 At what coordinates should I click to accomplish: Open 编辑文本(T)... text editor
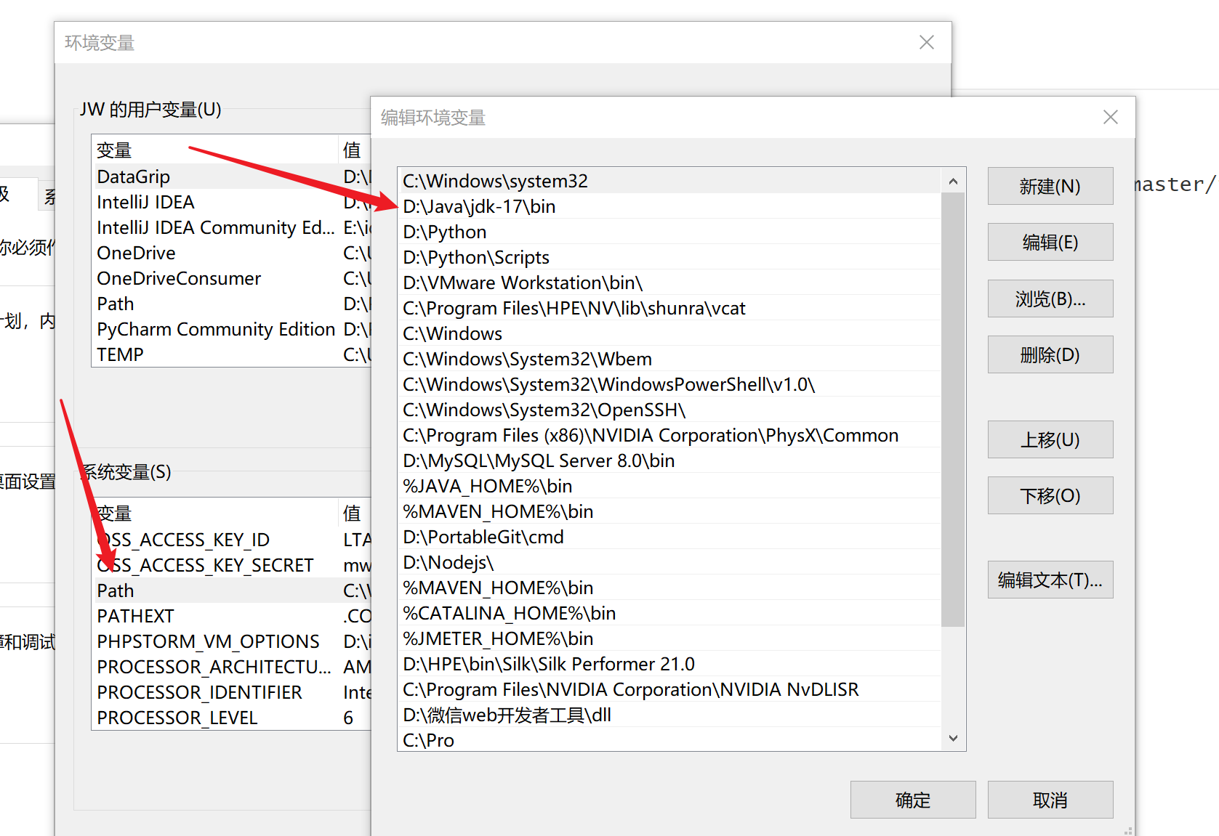(x=1050, y=580)
